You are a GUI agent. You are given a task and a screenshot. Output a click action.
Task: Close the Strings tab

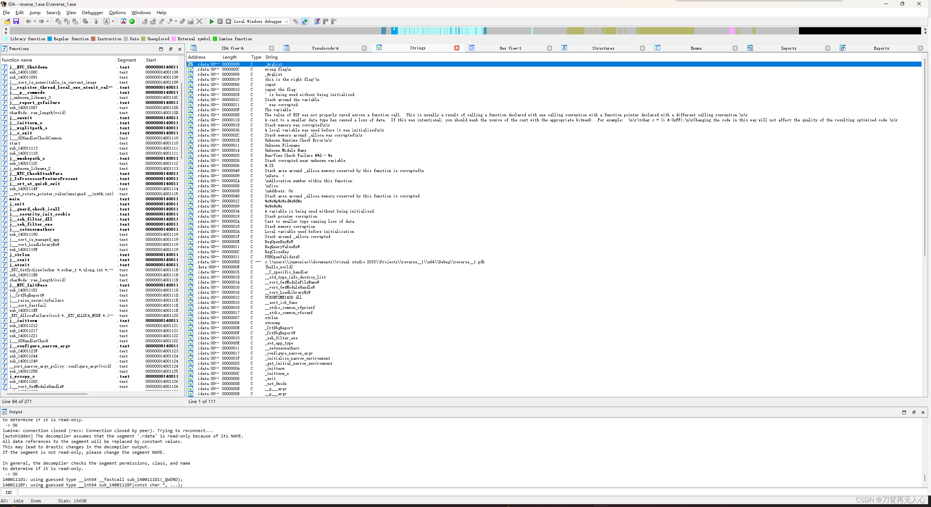tap(457, 48)
